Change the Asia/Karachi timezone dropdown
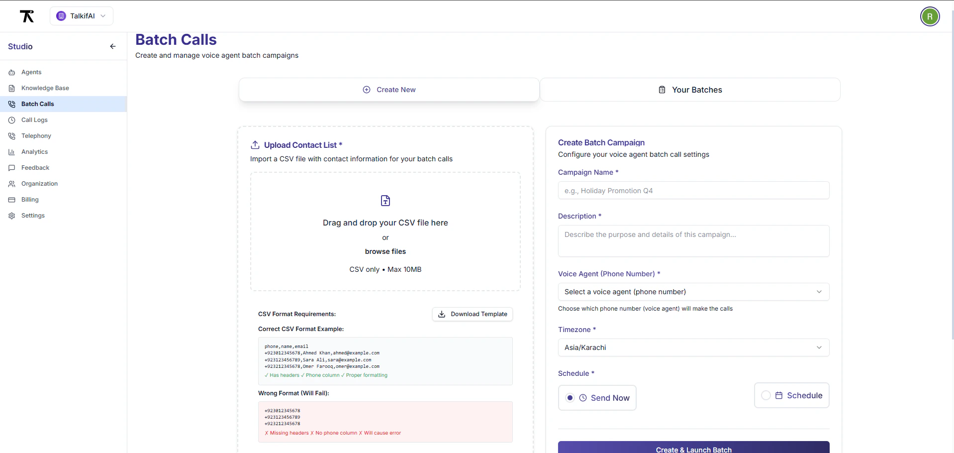The width and height of the screenshot is (954, 453). point(693,347)
